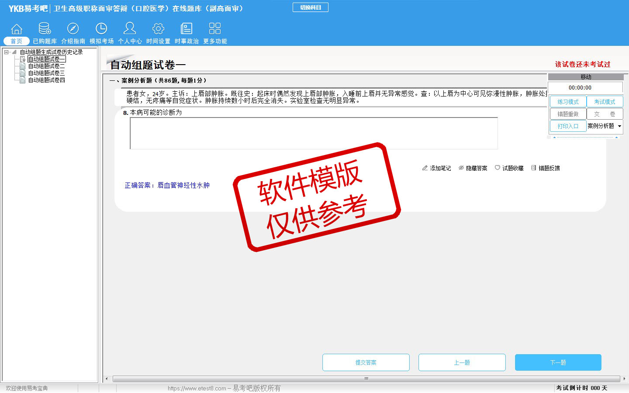Select 自动组题试卷三 in the tree
This screenshot has height=393, width=629.
pos(46,73)
